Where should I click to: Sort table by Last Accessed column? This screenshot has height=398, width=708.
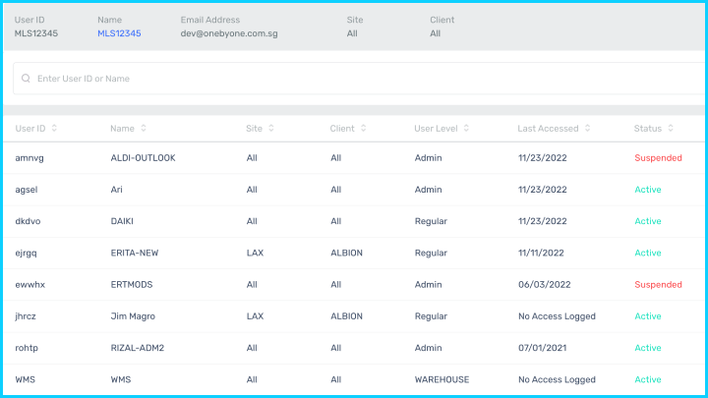[x=587, y=129]
